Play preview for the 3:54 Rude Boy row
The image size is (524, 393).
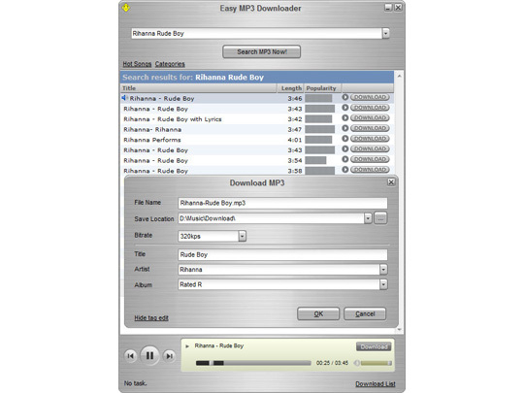coord(345,159)
